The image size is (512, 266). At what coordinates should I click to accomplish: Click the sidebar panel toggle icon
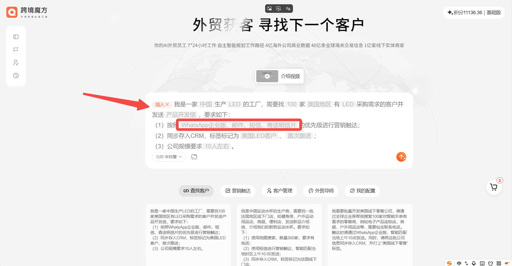tap(16, 37)
